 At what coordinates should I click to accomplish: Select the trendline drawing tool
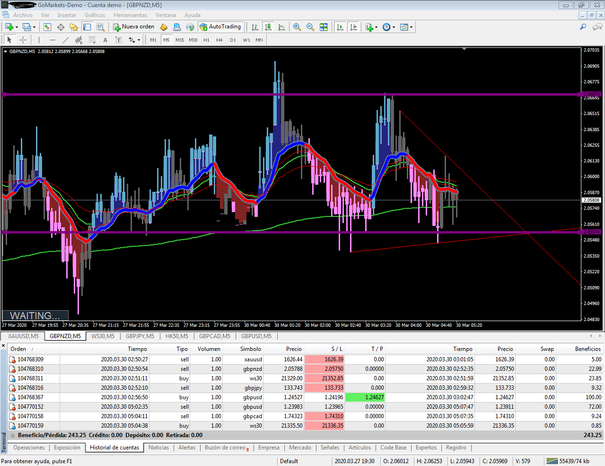pos(66,40)
